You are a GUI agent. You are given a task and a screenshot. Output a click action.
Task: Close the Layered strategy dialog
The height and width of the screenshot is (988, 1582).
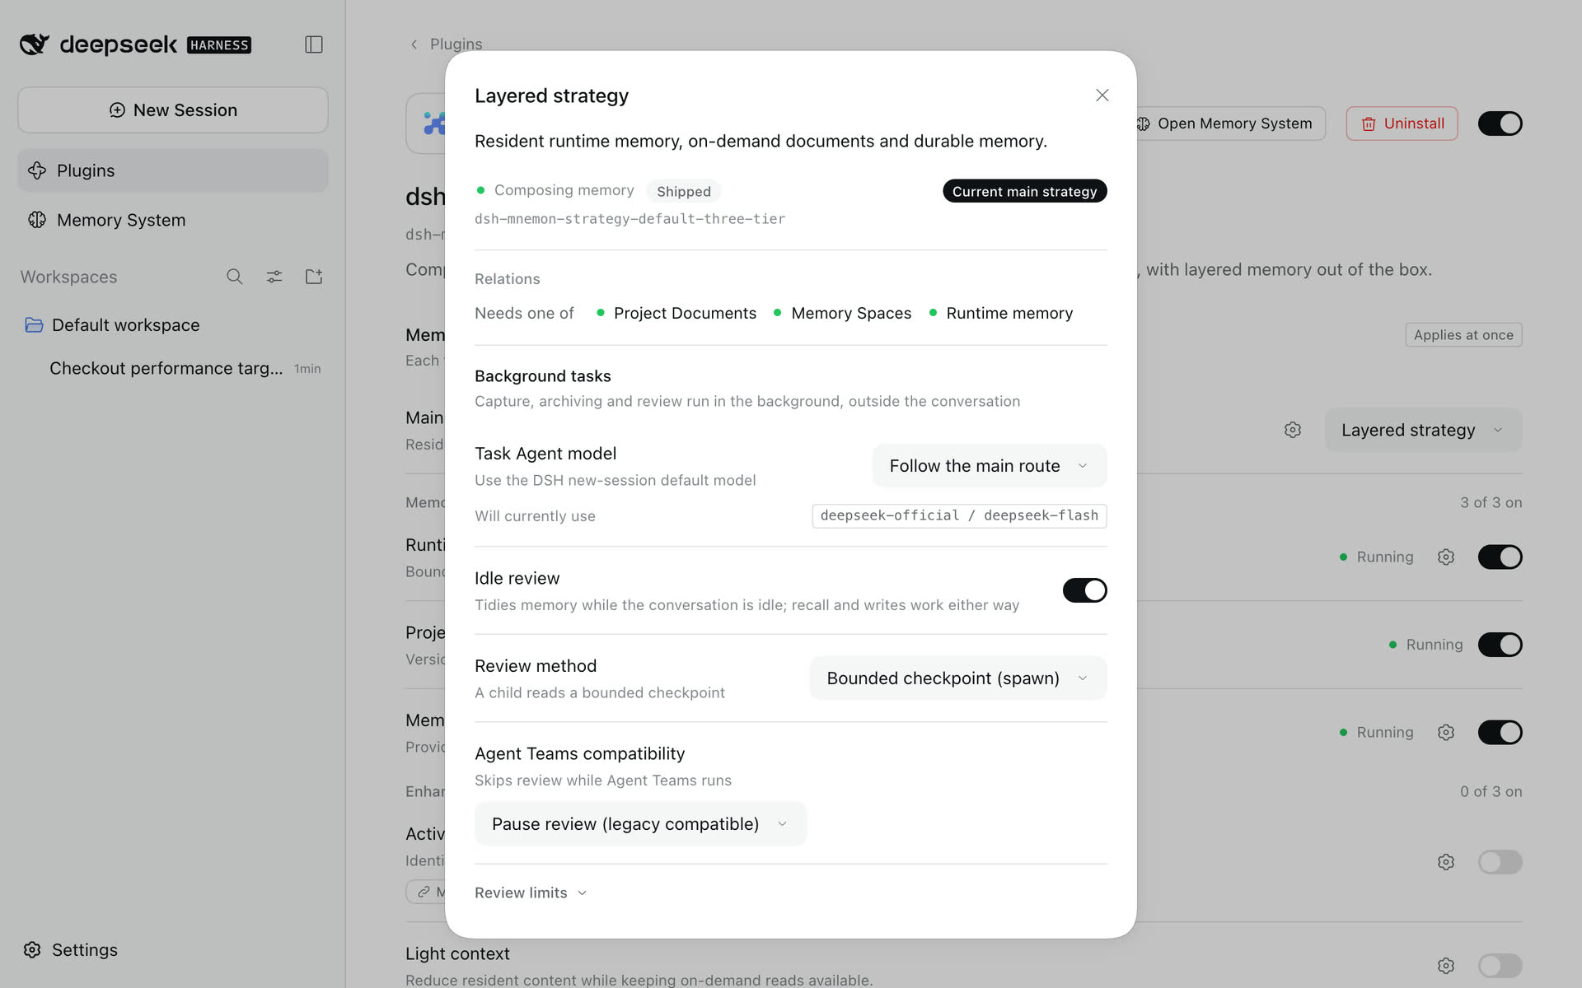point(1102,96)
